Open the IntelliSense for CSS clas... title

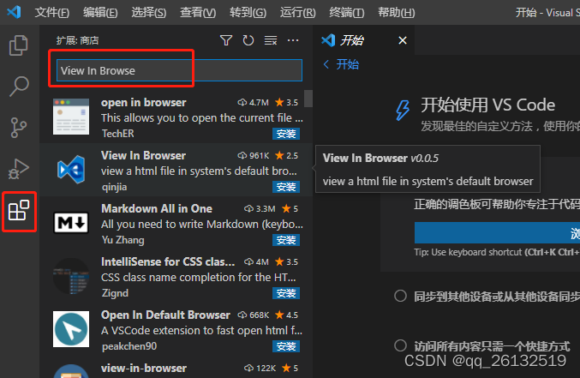(168, 261)
